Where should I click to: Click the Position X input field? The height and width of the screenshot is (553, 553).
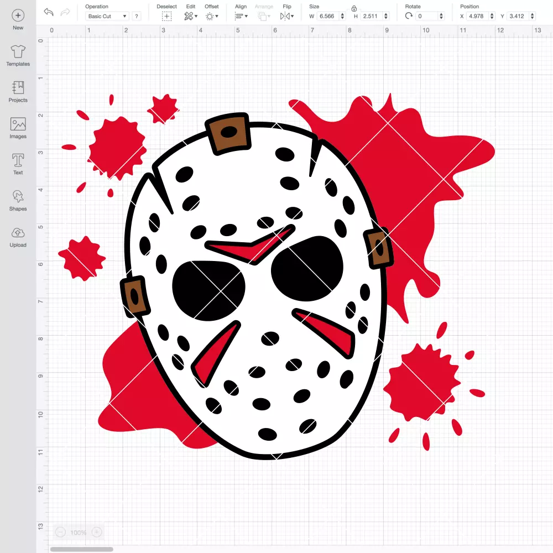(x=477, y=16)
